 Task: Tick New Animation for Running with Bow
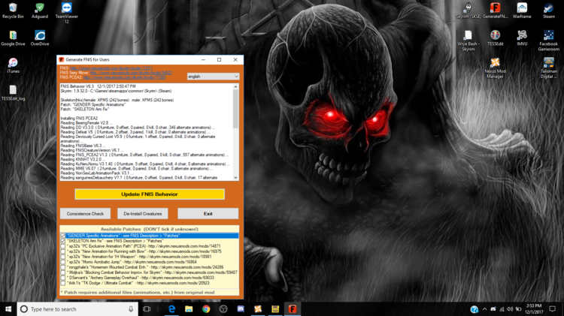pos(63,251)
